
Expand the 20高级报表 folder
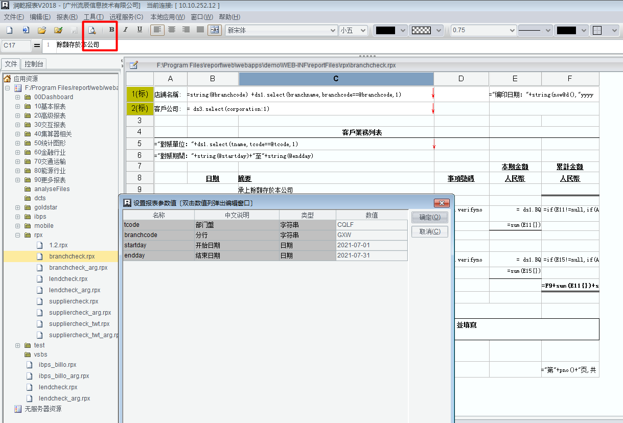pyautogui.click(x=18, y=115)
